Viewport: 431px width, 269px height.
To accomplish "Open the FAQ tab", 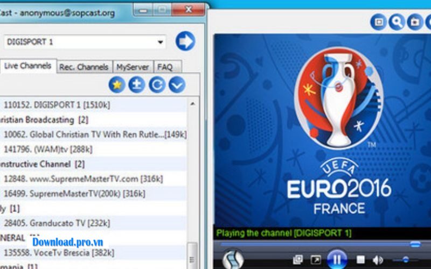I will [x=168, y=67].
